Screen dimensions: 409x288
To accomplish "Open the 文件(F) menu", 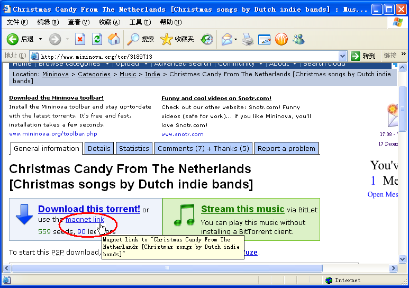I will click(17, 22).
